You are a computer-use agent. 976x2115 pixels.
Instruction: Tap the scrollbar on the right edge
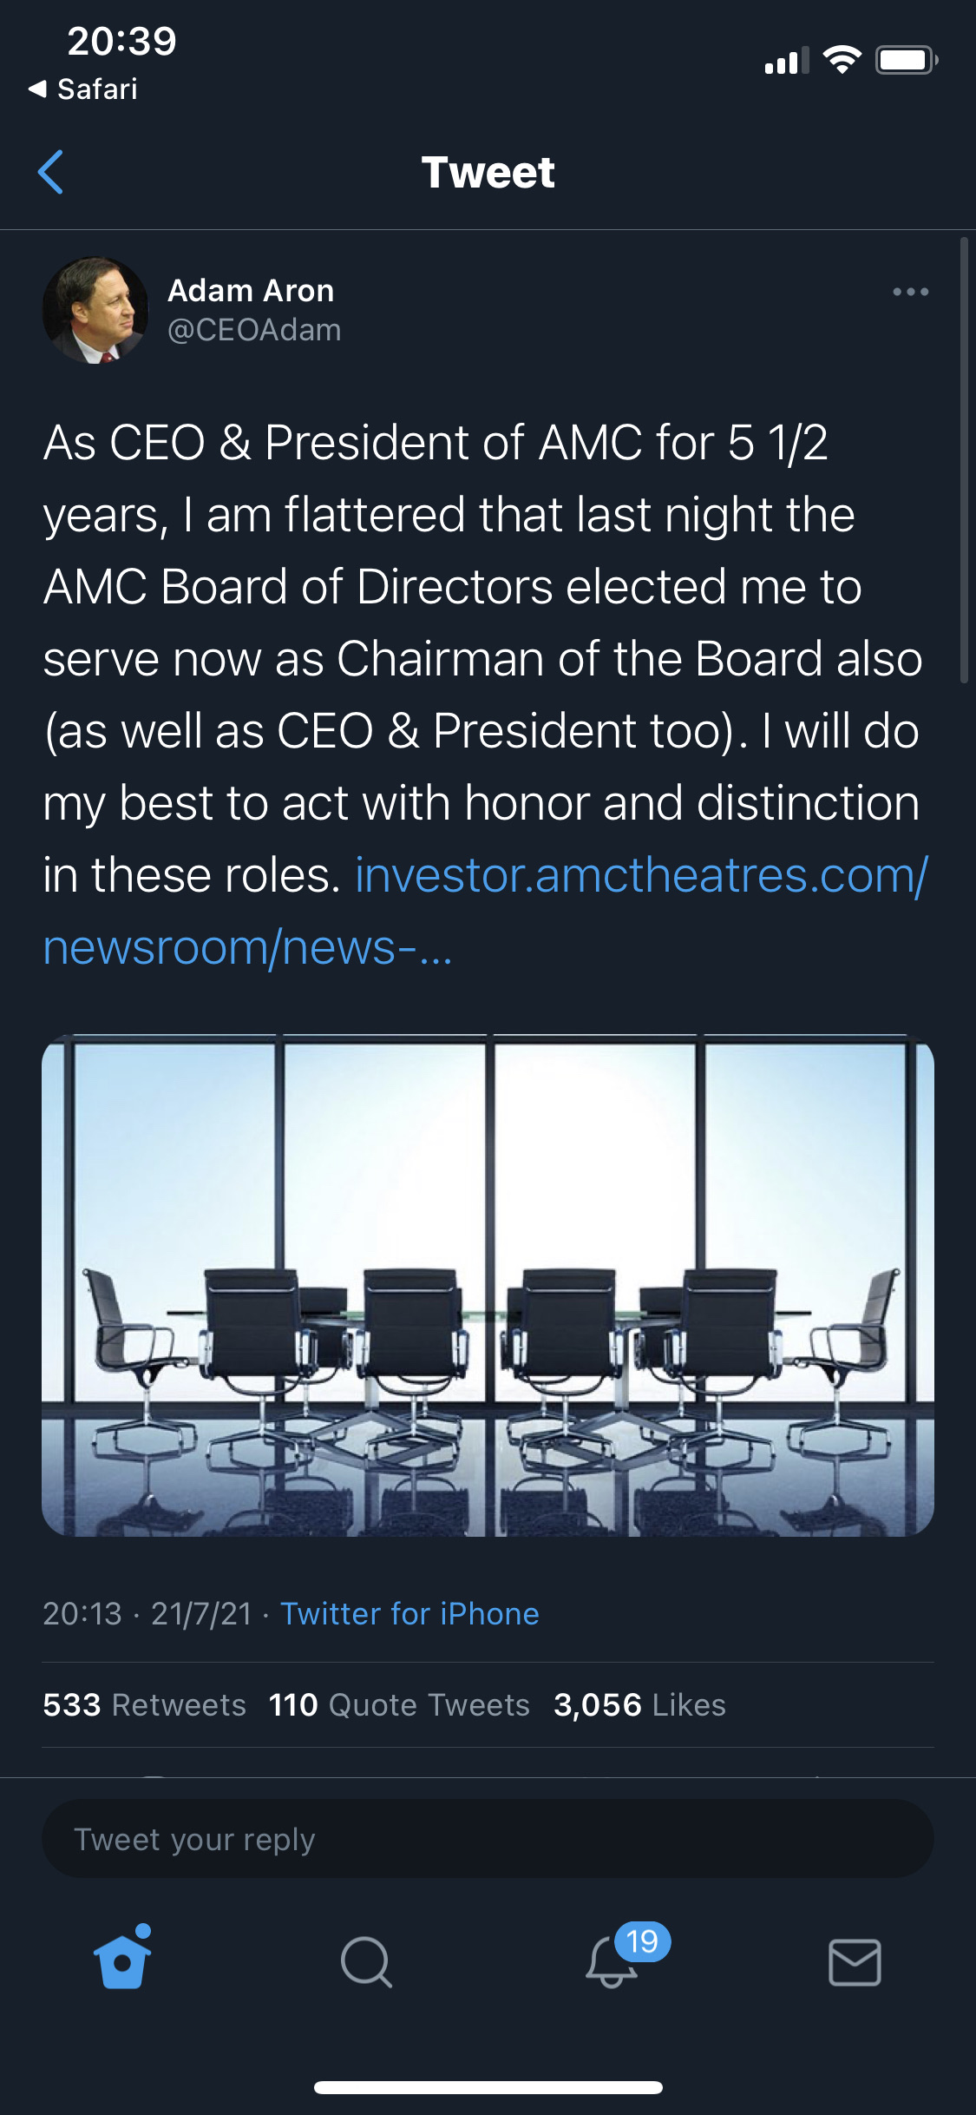point(964,460)
